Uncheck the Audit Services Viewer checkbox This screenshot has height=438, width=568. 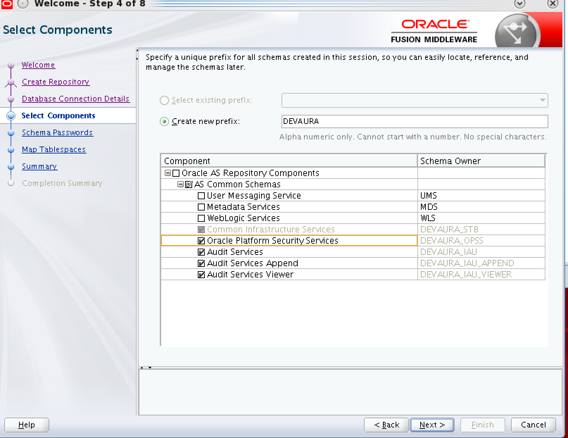[201, 275]
